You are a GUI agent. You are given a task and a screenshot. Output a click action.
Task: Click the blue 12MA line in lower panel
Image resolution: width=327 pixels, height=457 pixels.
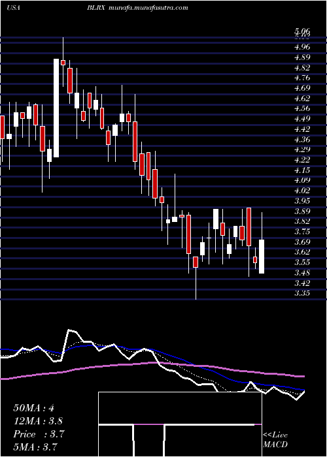pos(152,350)
